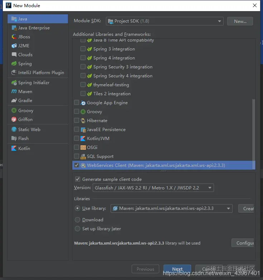Image resolution: width=263 pixels, height=280 pixels.
Task: Select the Use library radio button
Action: click(x=77, y=208)
